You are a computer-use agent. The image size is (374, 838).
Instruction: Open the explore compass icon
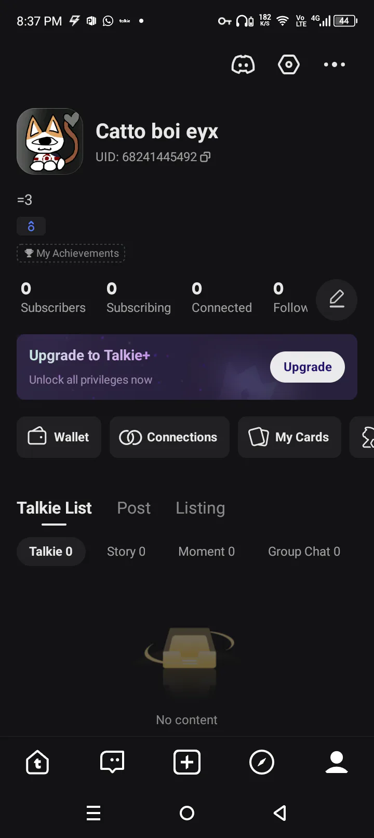coord(262,763)
